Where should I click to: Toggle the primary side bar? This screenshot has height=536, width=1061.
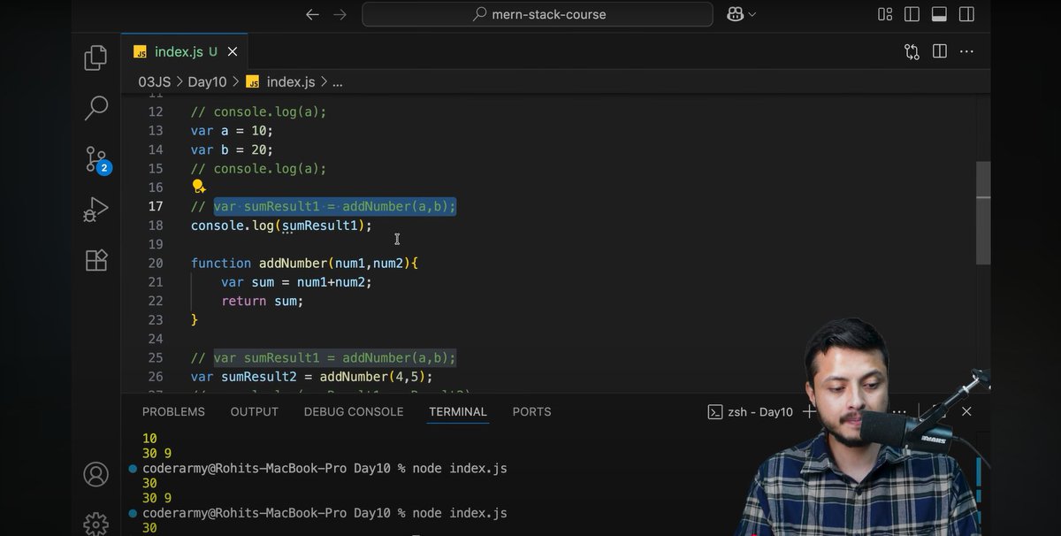(912, 14)
